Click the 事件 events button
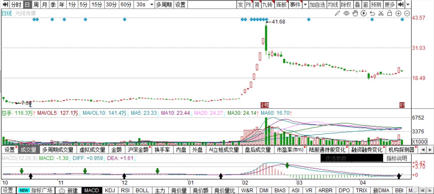 click(295, 5)
